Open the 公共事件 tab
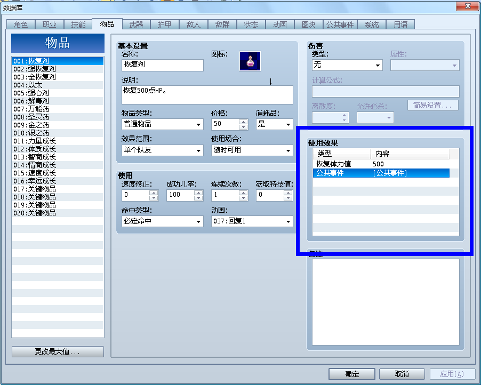 [x=340, y=25]
